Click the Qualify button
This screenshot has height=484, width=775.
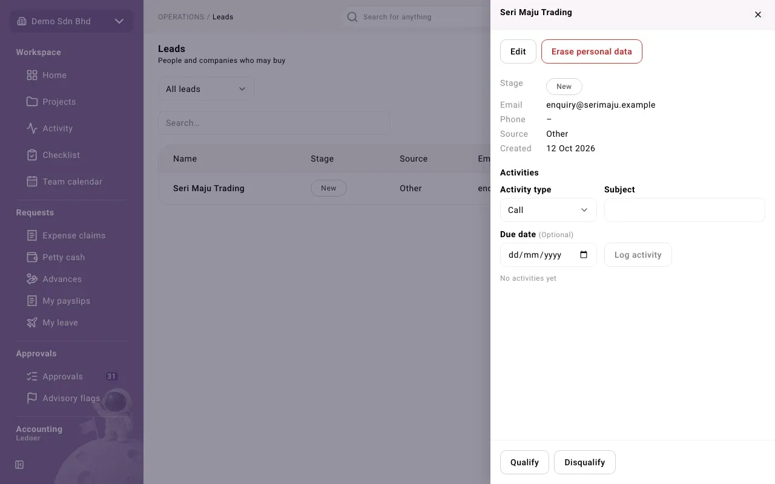(x=524, y=462)
